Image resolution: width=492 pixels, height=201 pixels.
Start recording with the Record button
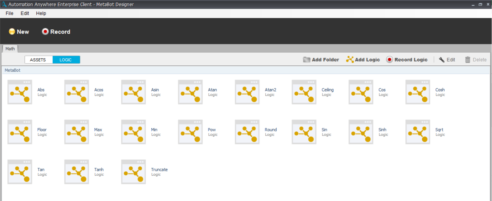tap(56, 32)
